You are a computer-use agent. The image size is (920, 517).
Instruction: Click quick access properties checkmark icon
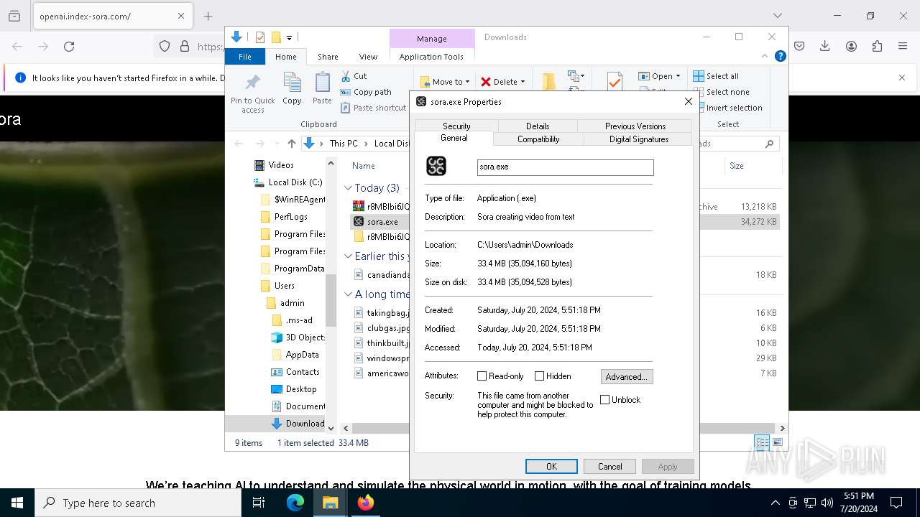click(260, 37)
